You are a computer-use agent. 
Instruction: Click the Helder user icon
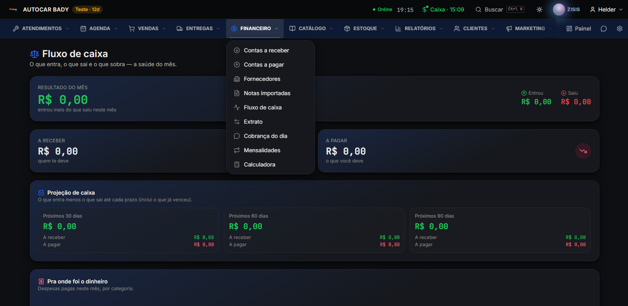(592, 10)
